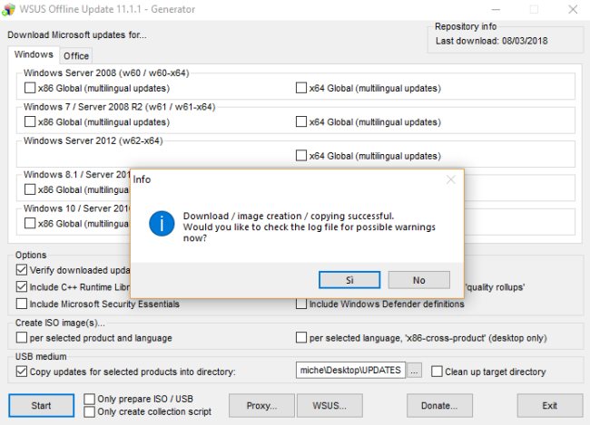The height and width of the screenshot is (425, 590).
Task: Minimize the WSUS Offline Update window
Action: pyautogui.click(x=496, y=9)
